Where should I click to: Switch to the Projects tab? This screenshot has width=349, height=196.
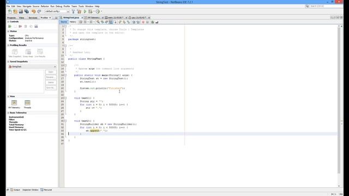pyautogui.click(x=11, y=17)
